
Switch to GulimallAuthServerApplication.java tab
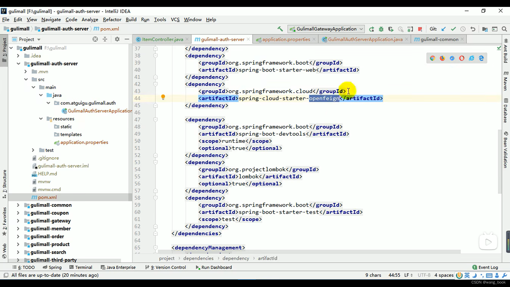[x=365, y=39]
